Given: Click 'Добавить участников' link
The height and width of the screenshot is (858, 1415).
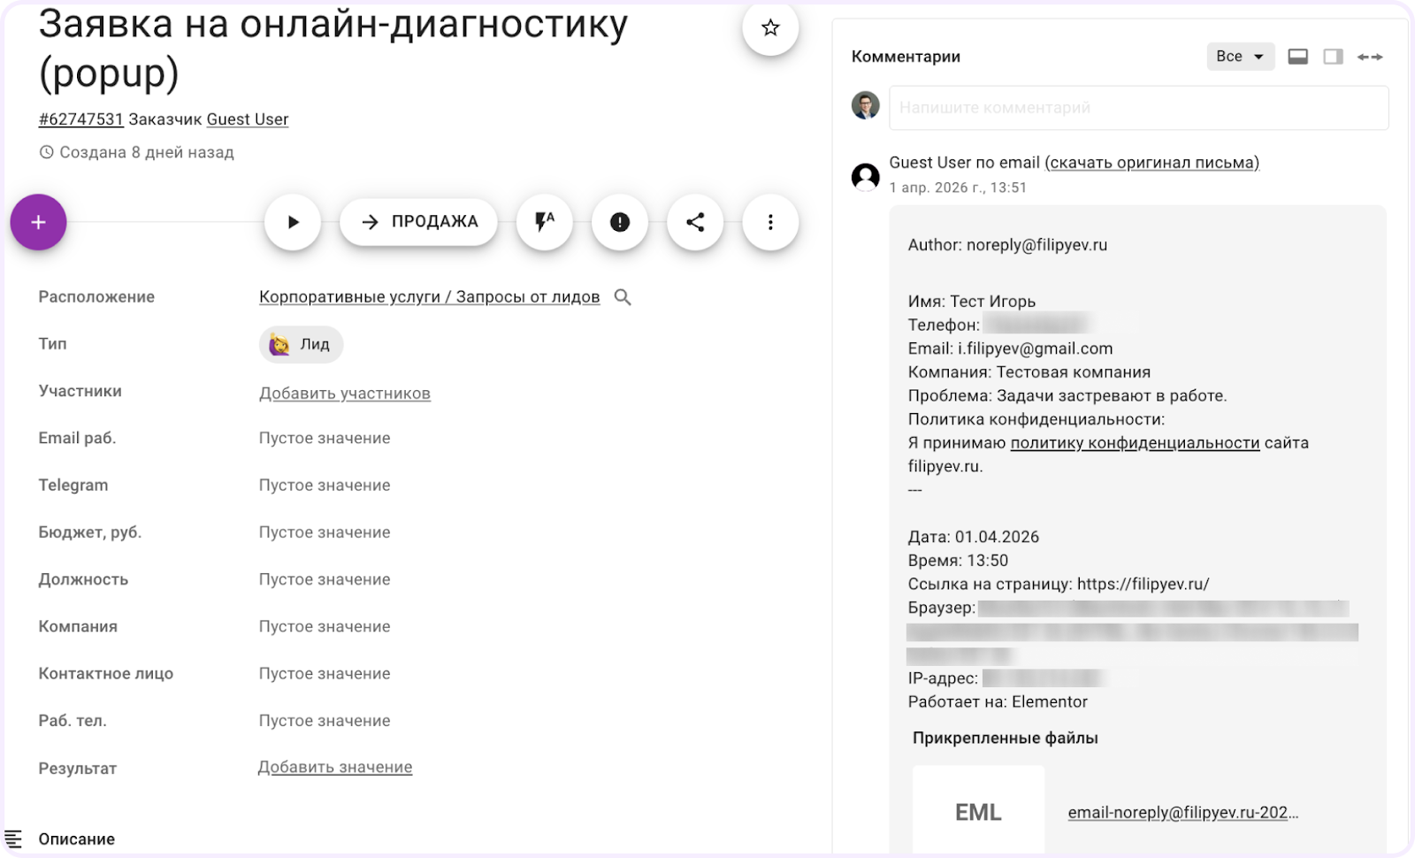Looking at the screenshot, I should (x=345, y=394).
